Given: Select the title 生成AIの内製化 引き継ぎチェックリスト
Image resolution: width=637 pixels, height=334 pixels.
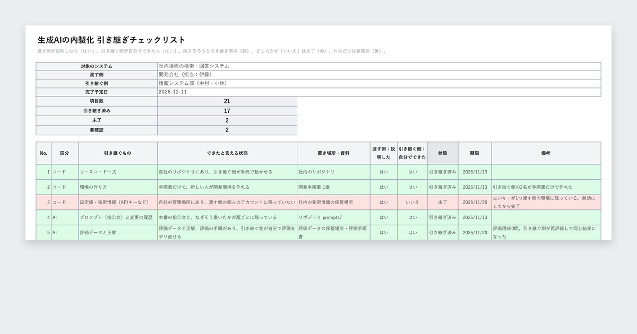Looking at the screenshot, I should coord(111,40).
